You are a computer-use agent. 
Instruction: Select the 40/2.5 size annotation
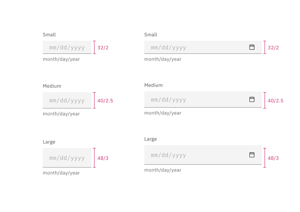(x=105, y=101)
